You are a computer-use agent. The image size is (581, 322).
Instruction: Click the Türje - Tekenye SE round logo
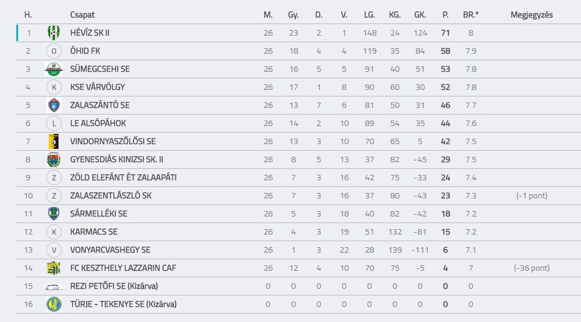point(54,305)
